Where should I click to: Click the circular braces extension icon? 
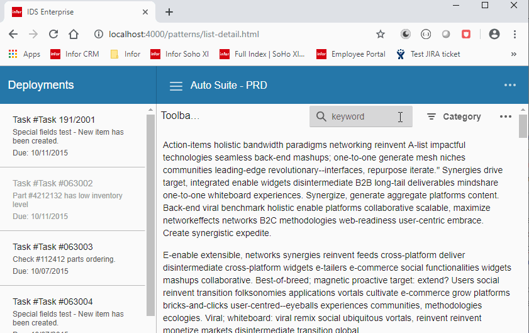(x=426, y=34)
